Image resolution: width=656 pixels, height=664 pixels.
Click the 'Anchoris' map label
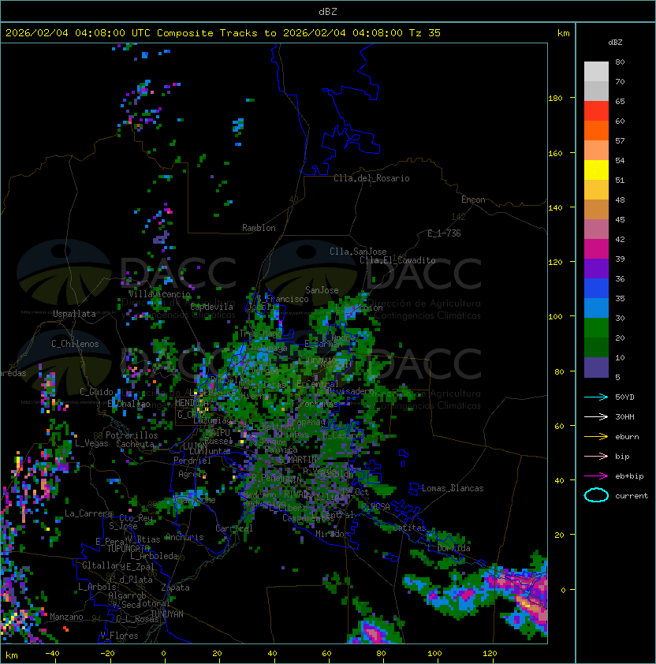tap(184, 537)
